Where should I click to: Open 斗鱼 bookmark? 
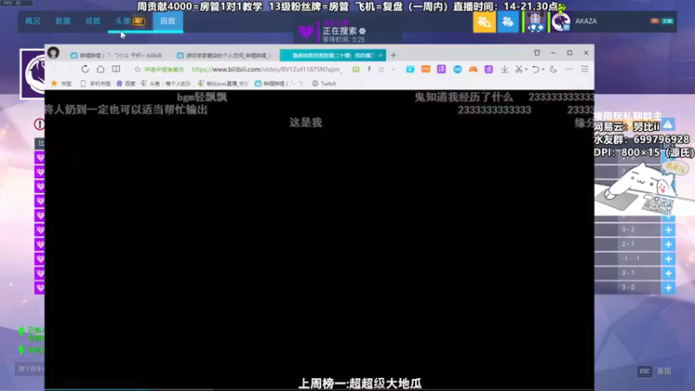tap(166, 83)
